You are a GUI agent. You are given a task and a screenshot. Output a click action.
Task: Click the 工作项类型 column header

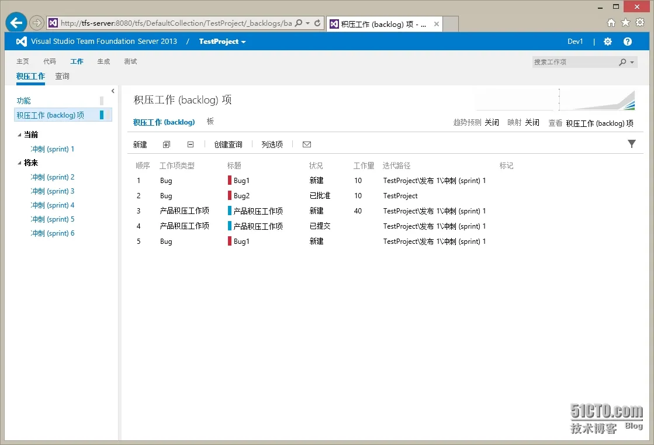point(177,165)
